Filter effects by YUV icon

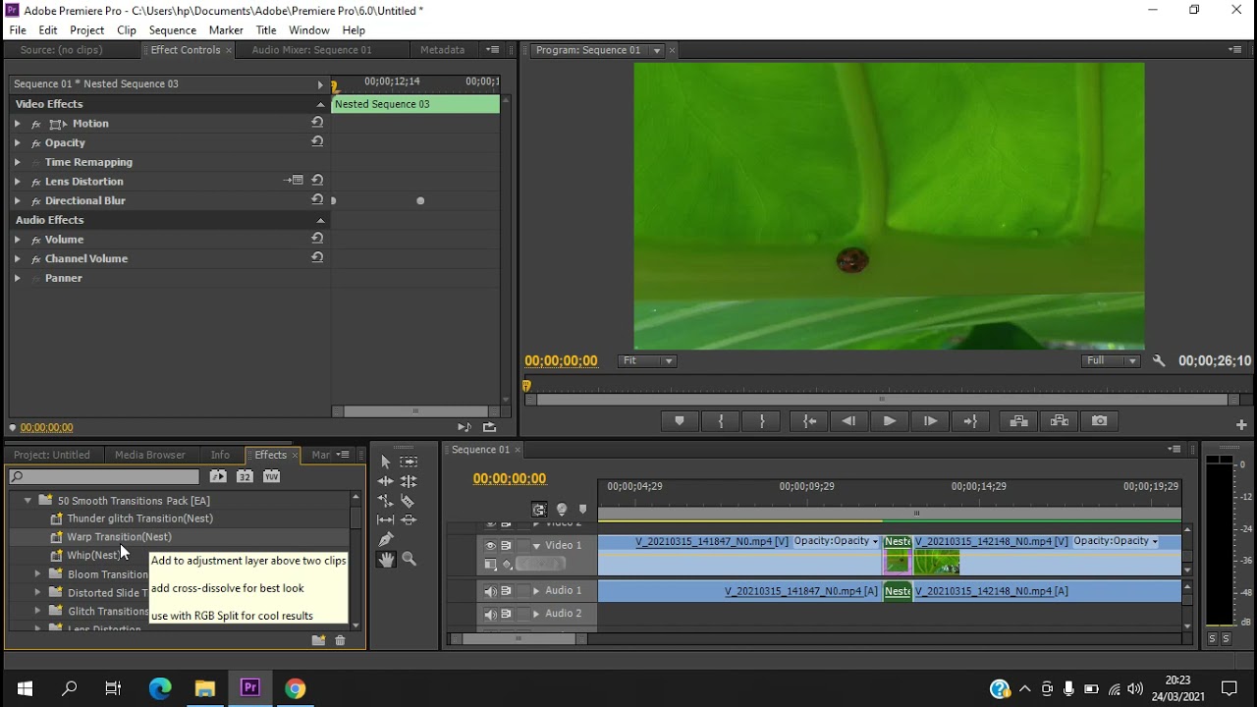pos(271,476)
